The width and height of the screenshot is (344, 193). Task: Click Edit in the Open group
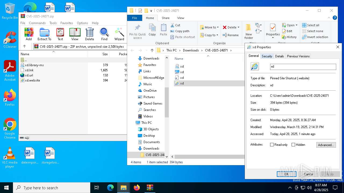pos(287,31)
